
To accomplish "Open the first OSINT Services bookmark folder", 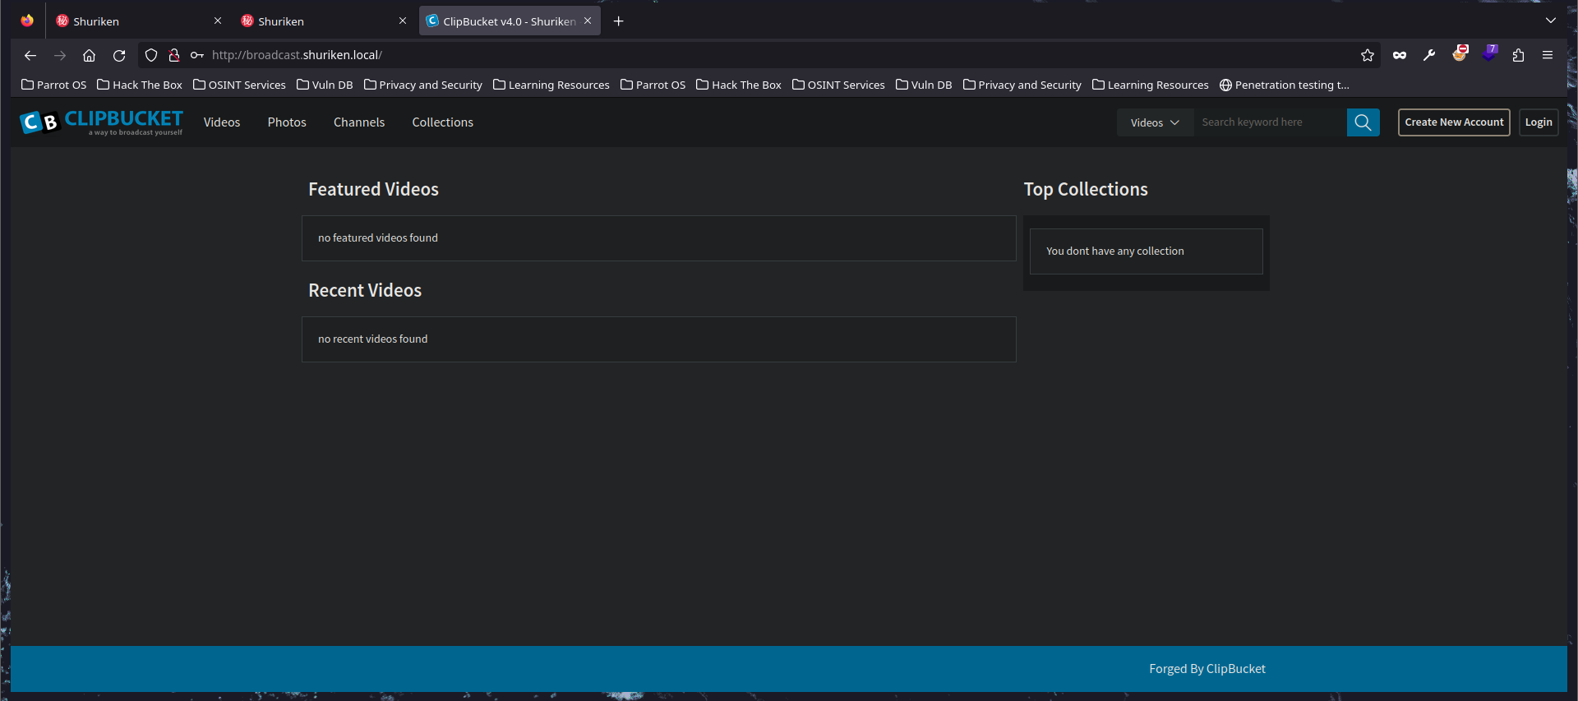I will (x=239, y=85).
